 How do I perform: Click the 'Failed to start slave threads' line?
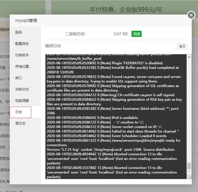113,131
